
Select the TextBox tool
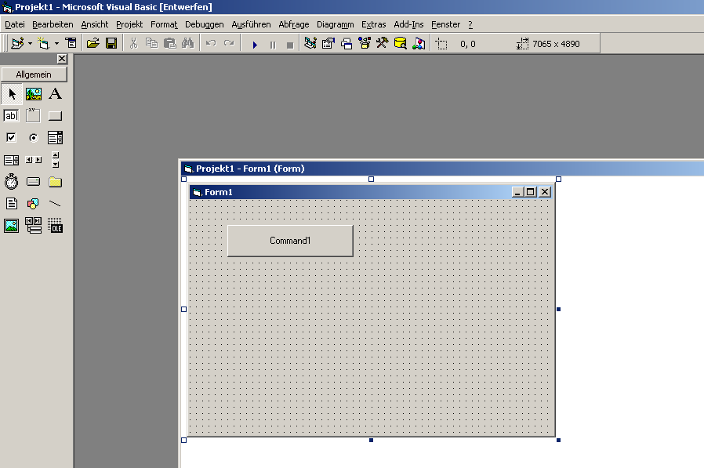point(12,116)
